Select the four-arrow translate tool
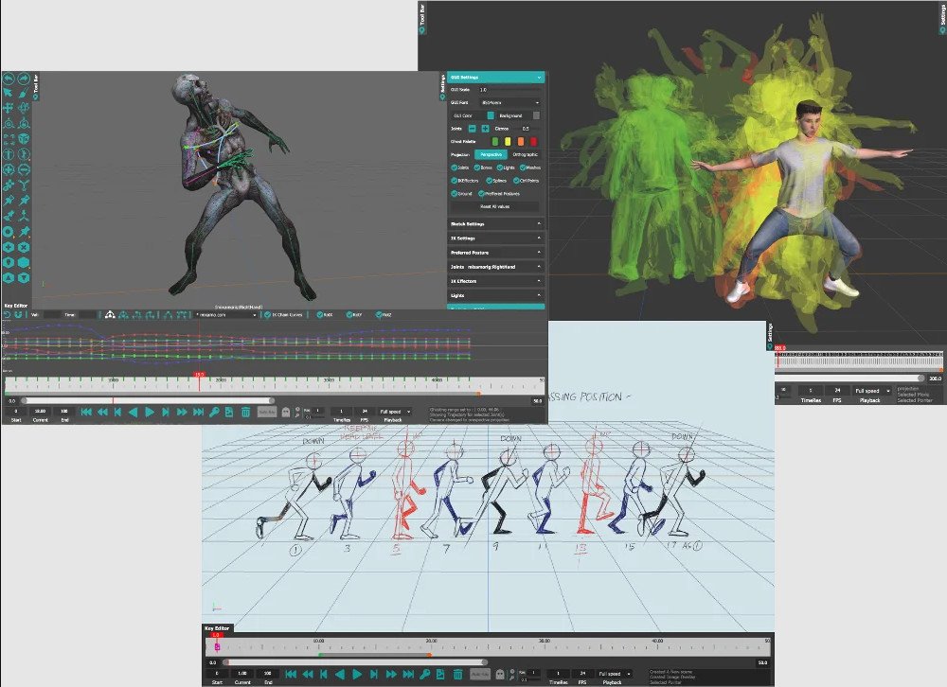Image resolution: width=947 pixels, height=687 pixels. 7,108
